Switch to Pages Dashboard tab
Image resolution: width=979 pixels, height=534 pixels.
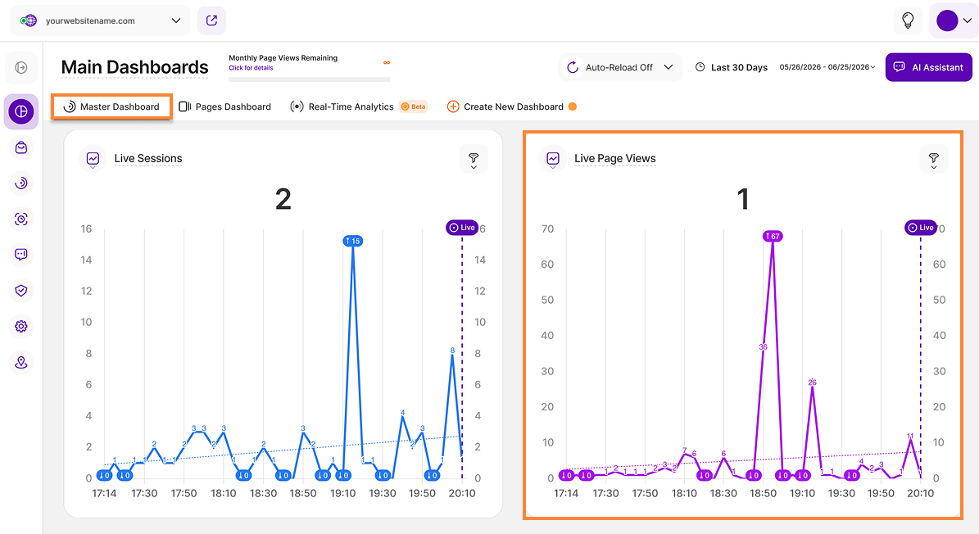coord(224,106)
